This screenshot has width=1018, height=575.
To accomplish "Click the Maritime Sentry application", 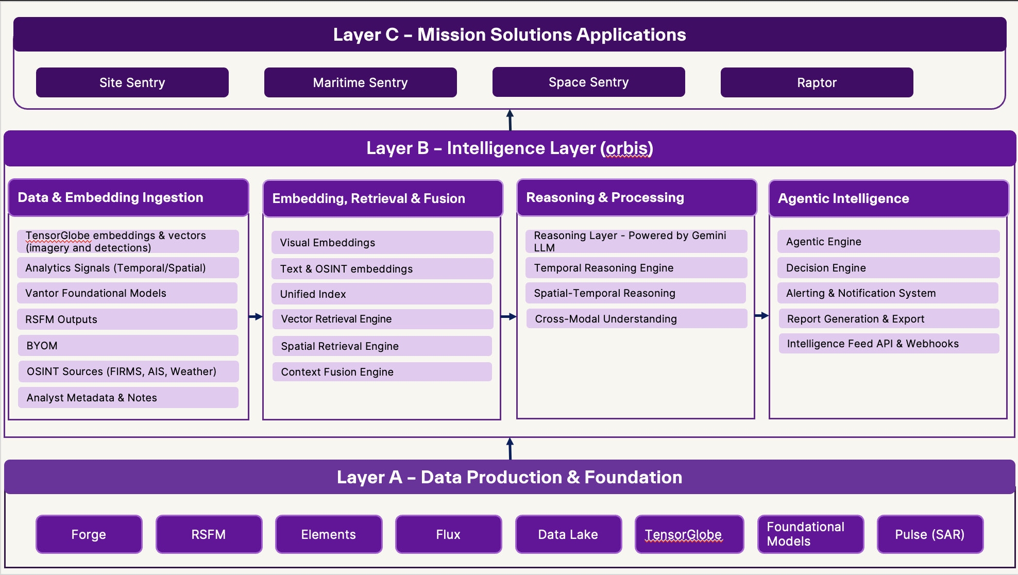I will tap(360, 82).
